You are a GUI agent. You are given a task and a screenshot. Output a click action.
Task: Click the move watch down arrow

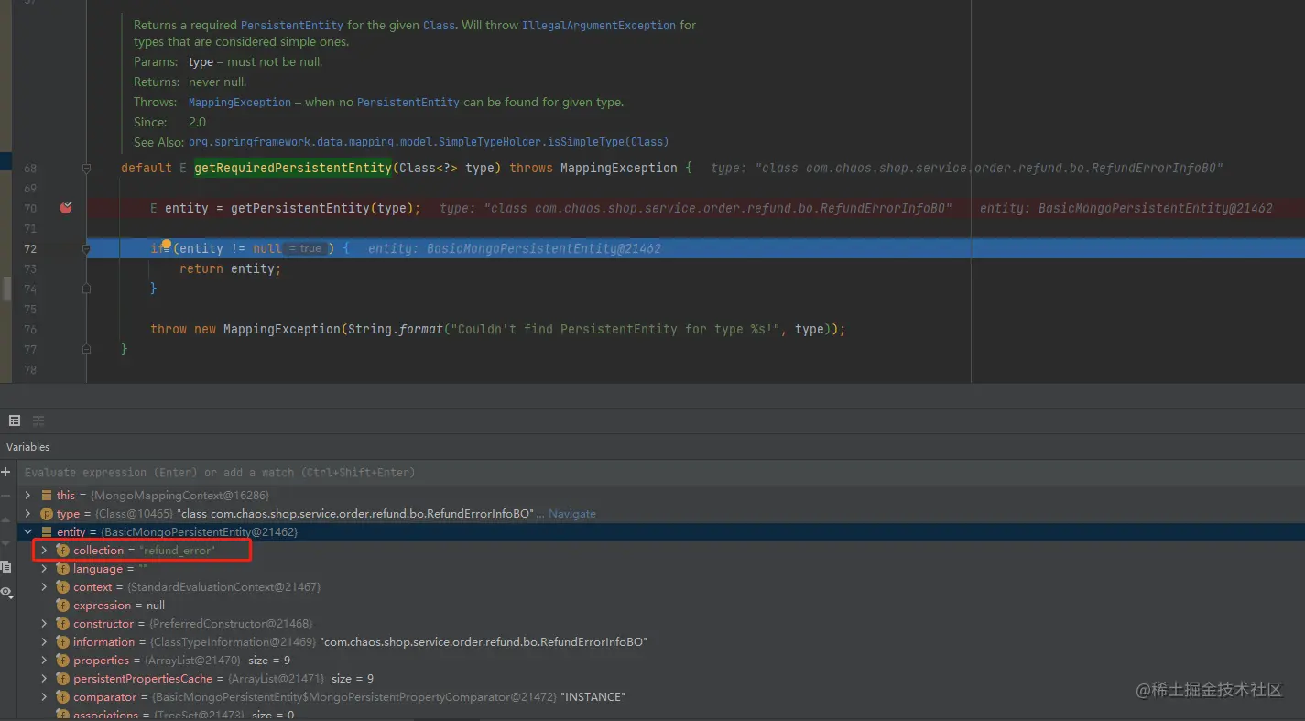tap(6, 543)
